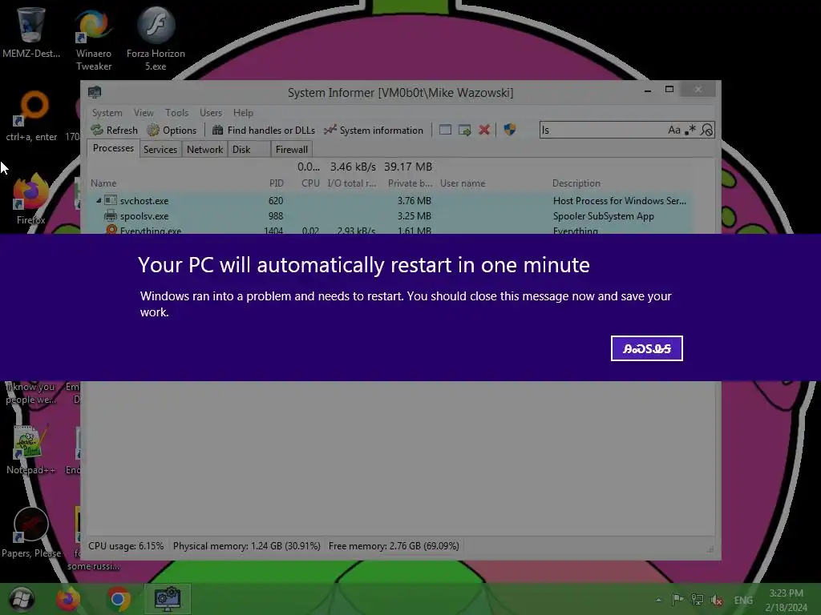The height and width of the screenshot is (615, 821).
Task: Sort by Description column header
Action: point(576,183)
